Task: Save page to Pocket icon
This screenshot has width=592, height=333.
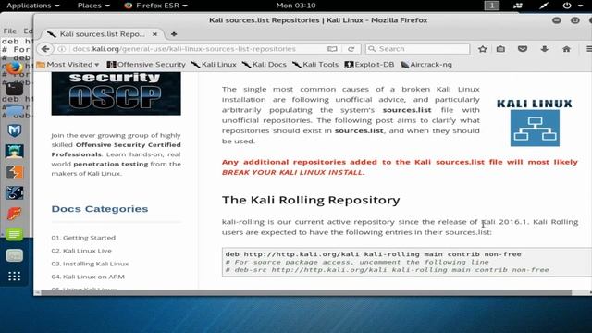Action: coord(523,49)
